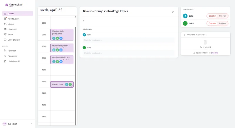Open Pokritost coverage icon in sidebar
235x128 pixels.
pos(5,51)
